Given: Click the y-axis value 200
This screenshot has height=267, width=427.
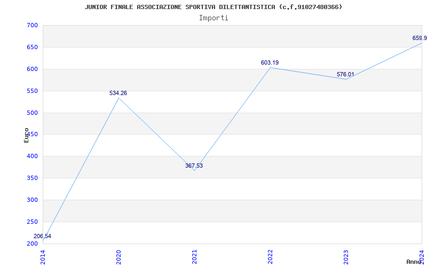Looking at the screenshot, I should click(x=32, y=244).
